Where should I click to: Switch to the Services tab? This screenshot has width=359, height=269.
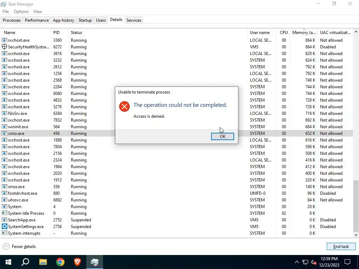(134, 20)
